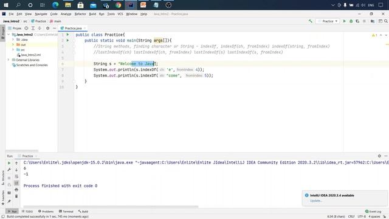The height and width of the screenshot is (219, 389).
Task: Open the Navigate menu
Action: [41, 14]
